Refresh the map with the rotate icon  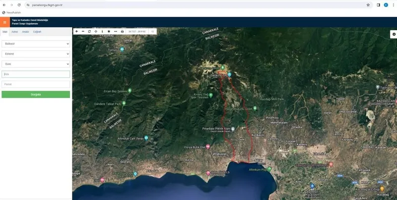point(89,31)
